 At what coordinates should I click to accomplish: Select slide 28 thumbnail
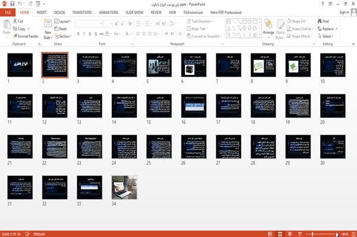point(263,147)
